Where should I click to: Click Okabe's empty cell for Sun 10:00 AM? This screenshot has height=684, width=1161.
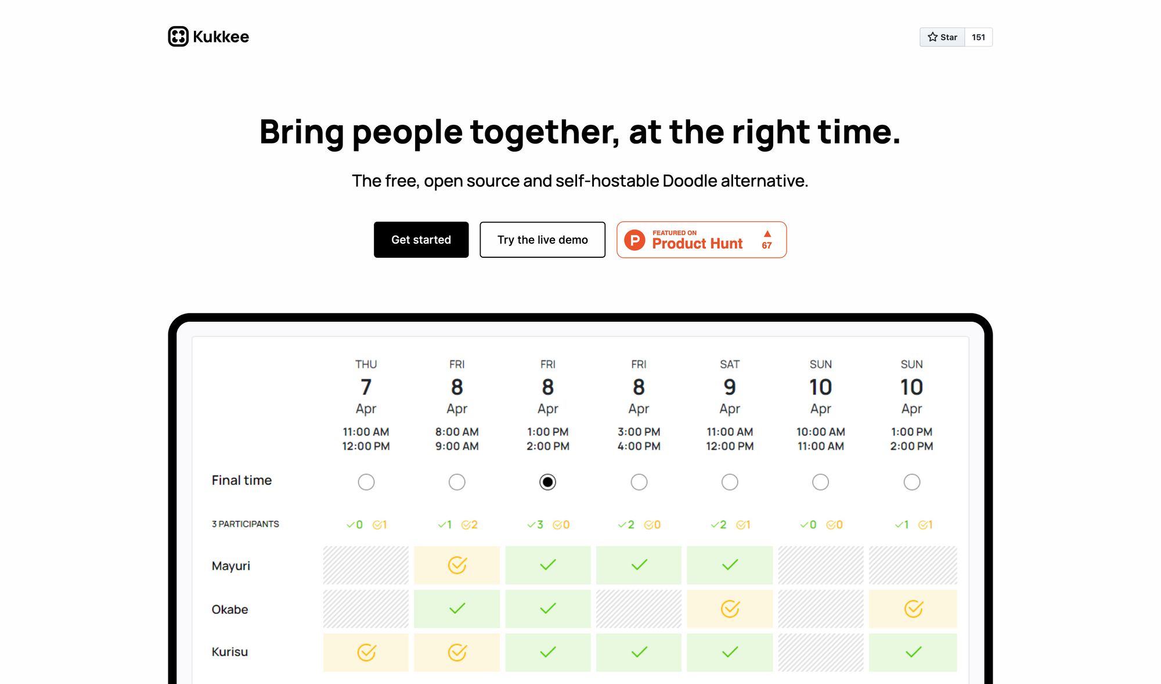pyautogui.click(x=820, y=609)
